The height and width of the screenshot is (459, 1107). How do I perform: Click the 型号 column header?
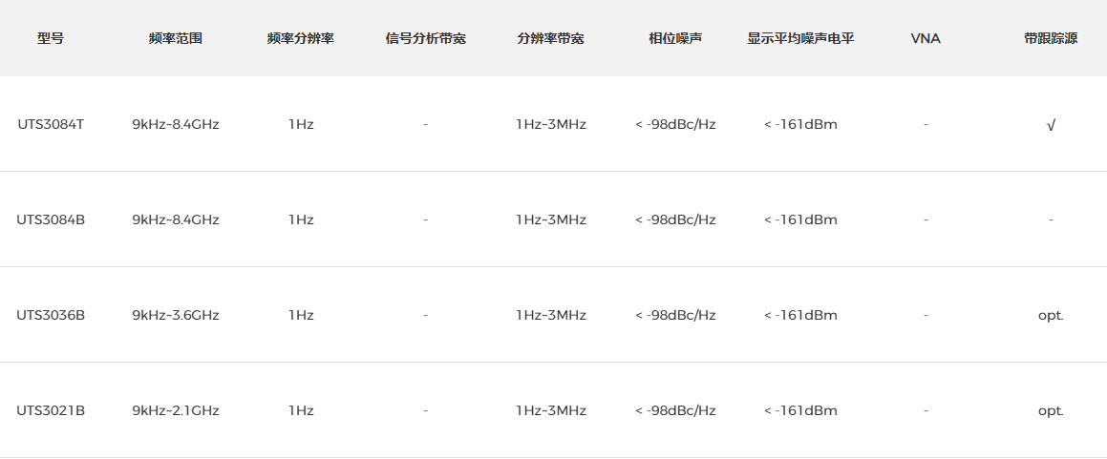(x=51, y=39)
